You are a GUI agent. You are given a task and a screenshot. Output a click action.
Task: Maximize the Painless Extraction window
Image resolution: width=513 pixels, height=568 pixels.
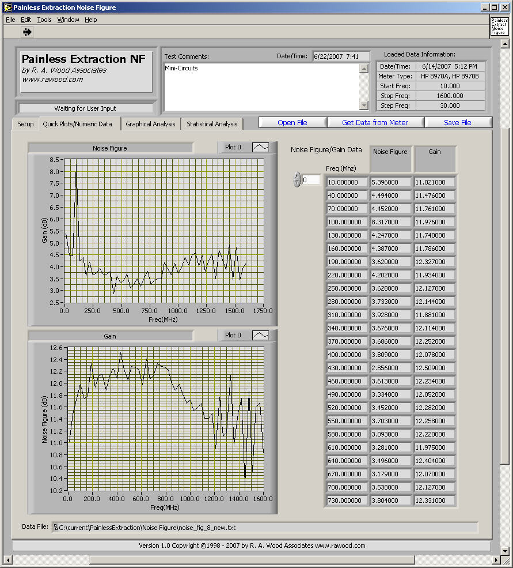point(495,7)
